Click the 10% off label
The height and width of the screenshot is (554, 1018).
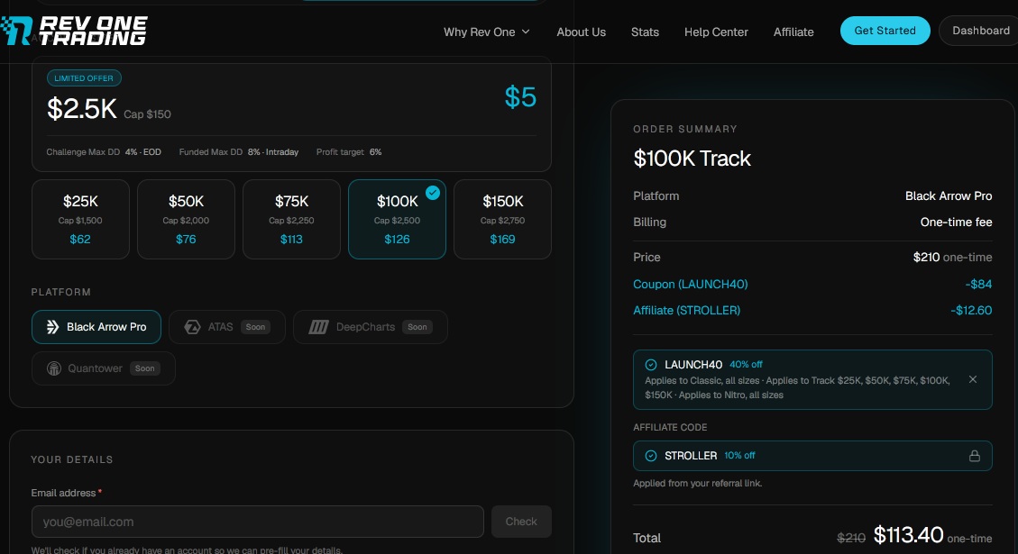[739, 456]
